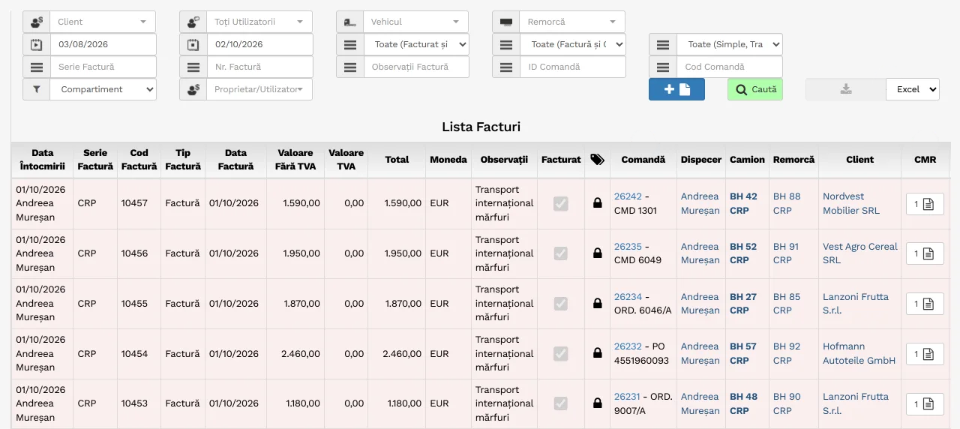Screen dimensions: 960x429
Task: Click list icon beside Observații Factură field
Action: pos(349,67)
